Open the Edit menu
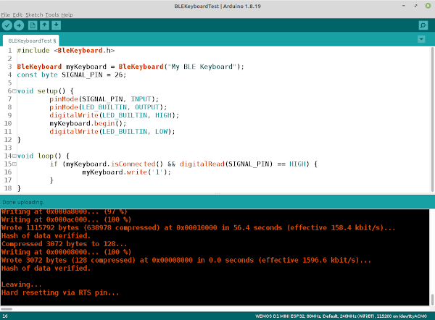The width and height of the screenshot is (435, 320). click(17, 14)
